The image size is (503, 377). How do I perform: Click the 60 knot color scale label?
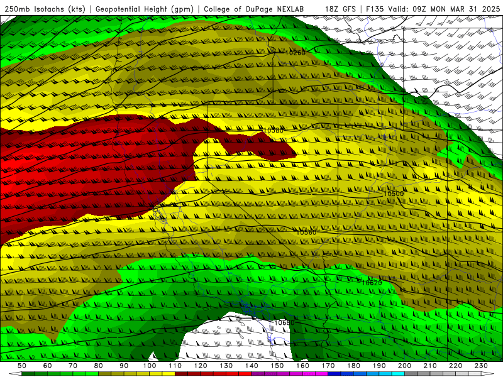[48, 366]
